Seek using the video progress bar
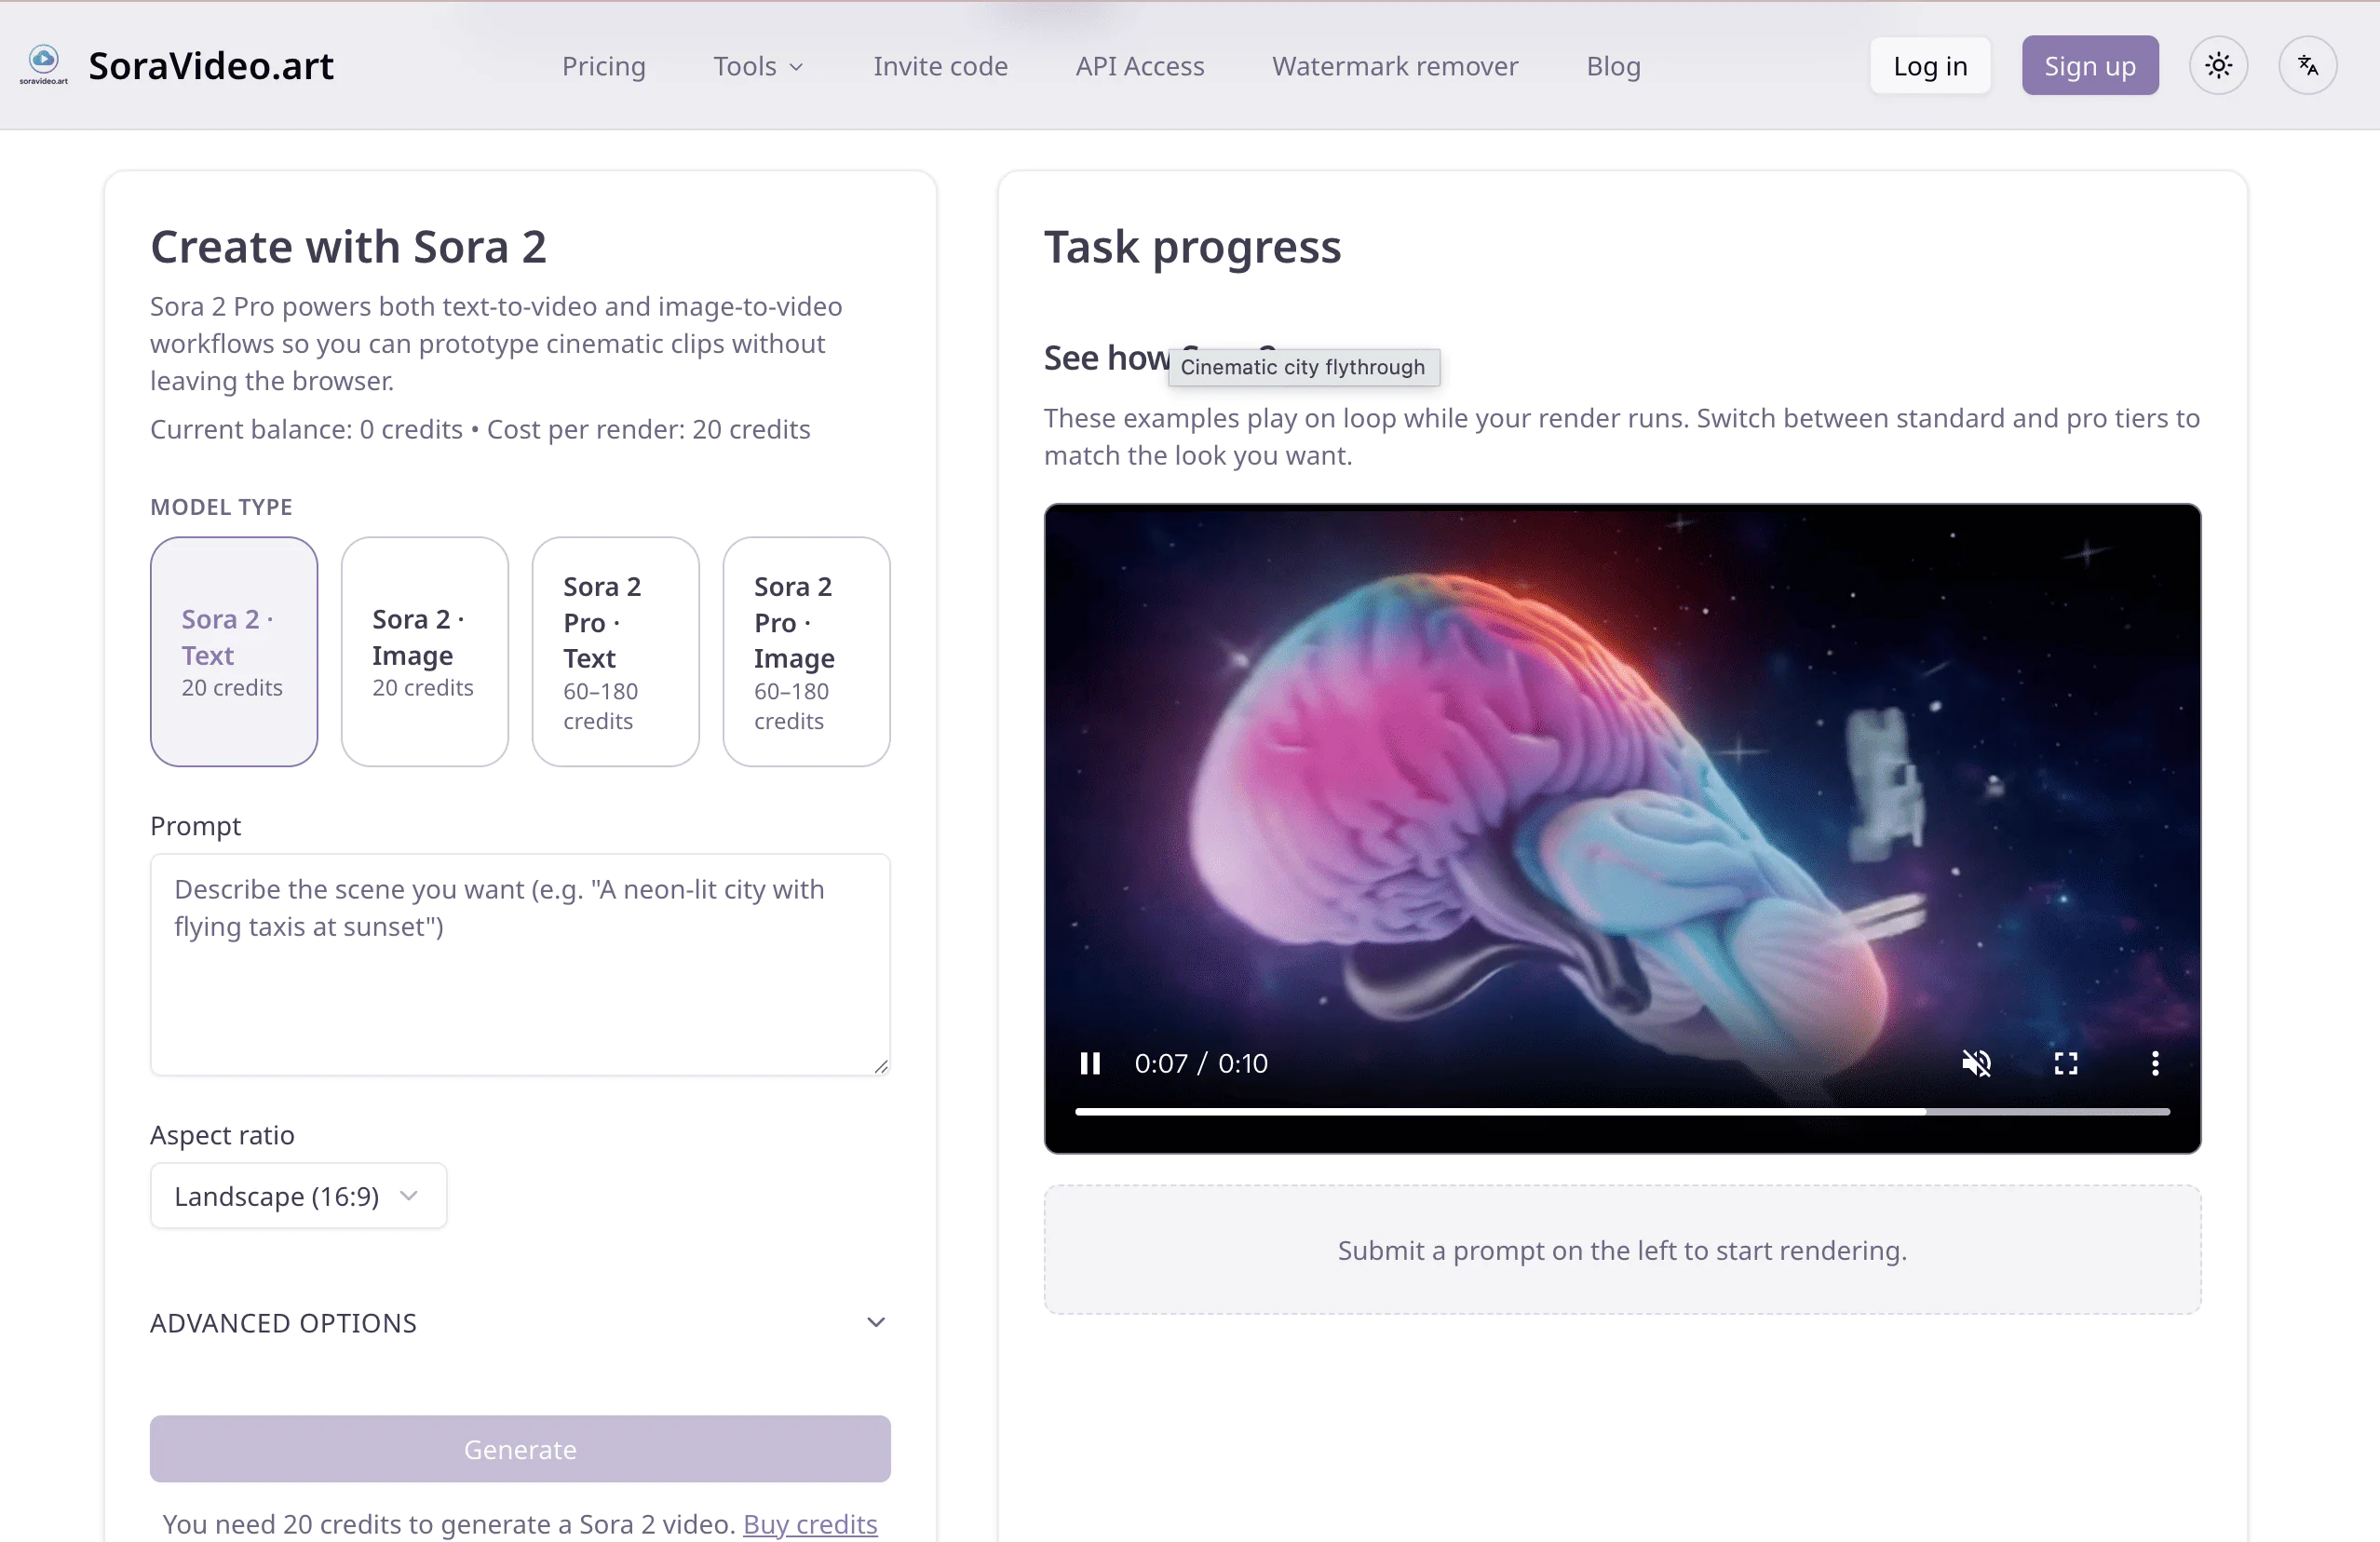Image resolution: width=2380 pixels, height=1542 pixels. 1620,1111
